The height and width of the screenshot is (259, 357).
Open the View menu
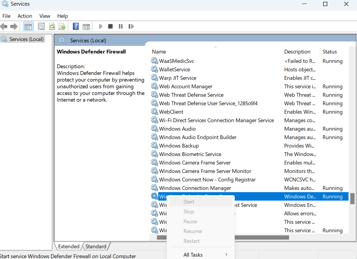click(45, 16)
